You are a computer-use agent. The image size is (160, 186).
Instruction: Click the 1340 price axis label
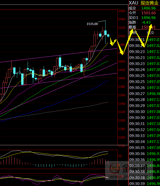click(x=122, y=104)
